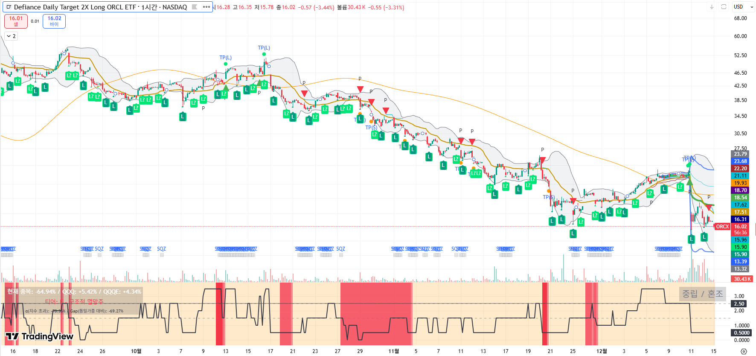Image resolution: width=756 pixels, height=356 pixels.
Task: Click the low value 저15.78
Action: (264, 7)
